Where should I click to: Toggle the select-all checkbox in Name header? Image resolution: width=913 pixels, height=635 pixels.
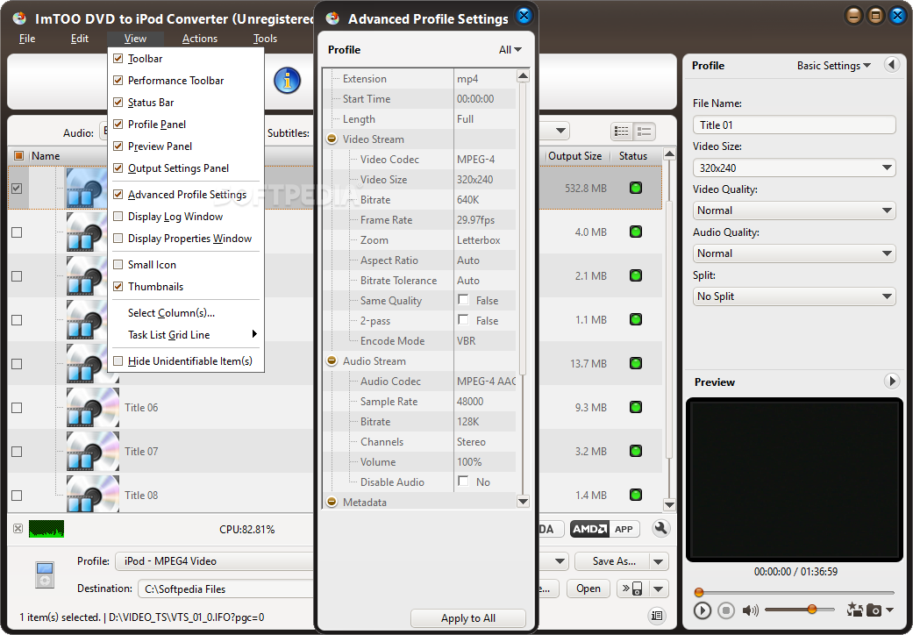[x=18, y=155]
